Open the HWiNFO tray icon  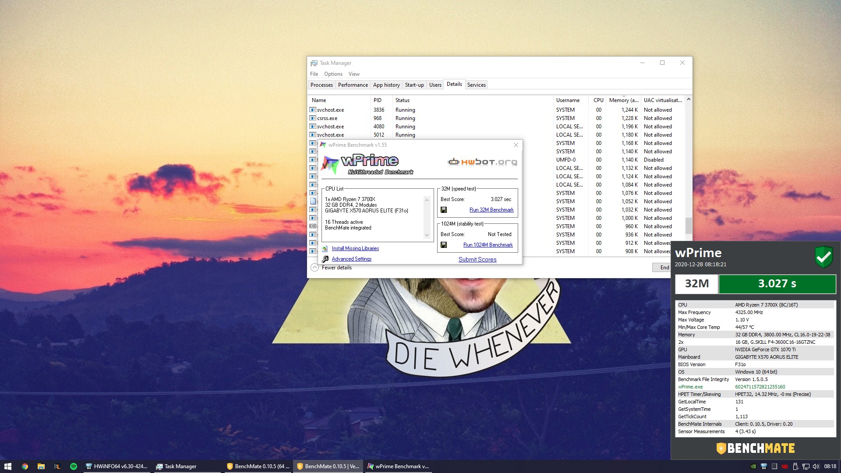pyautogui.click(x=763, y=466)
